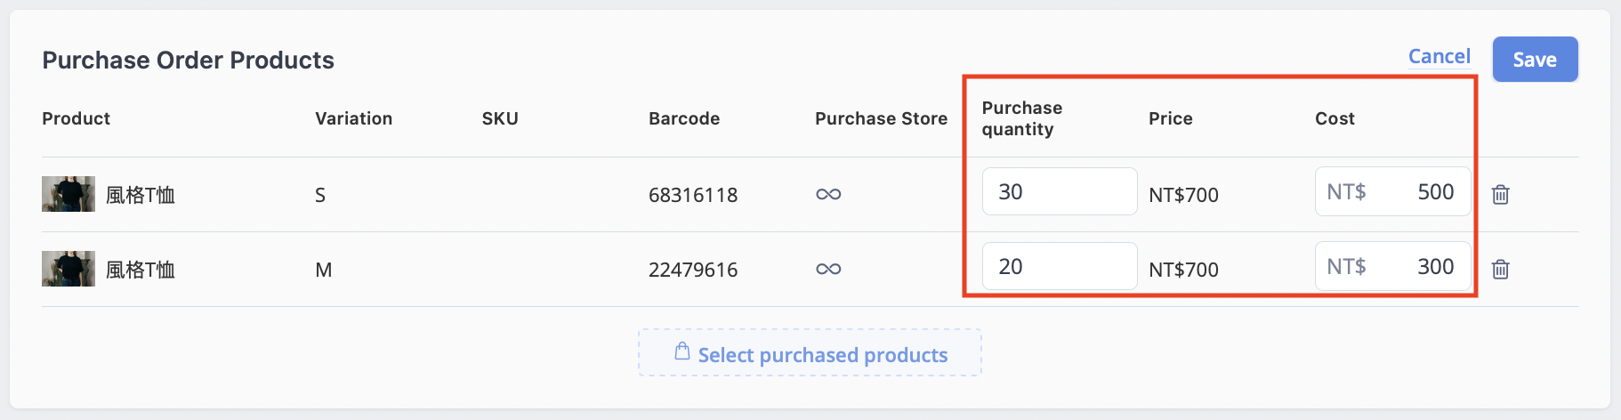Image resolution: width=1621 pixels, height=420 pixels.
Task: Click the Purchase Store column header
Action: pos(881,118)
